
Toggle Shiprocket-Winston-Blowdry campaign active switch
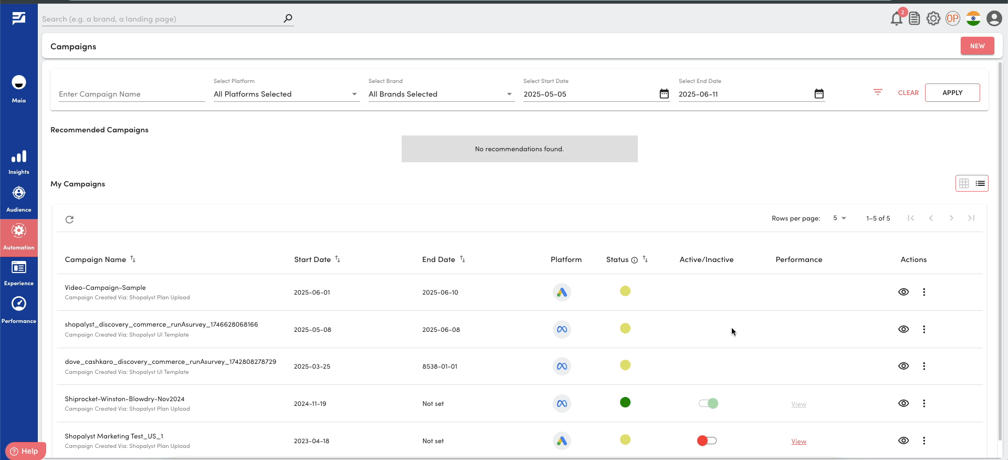click(708, 403)
